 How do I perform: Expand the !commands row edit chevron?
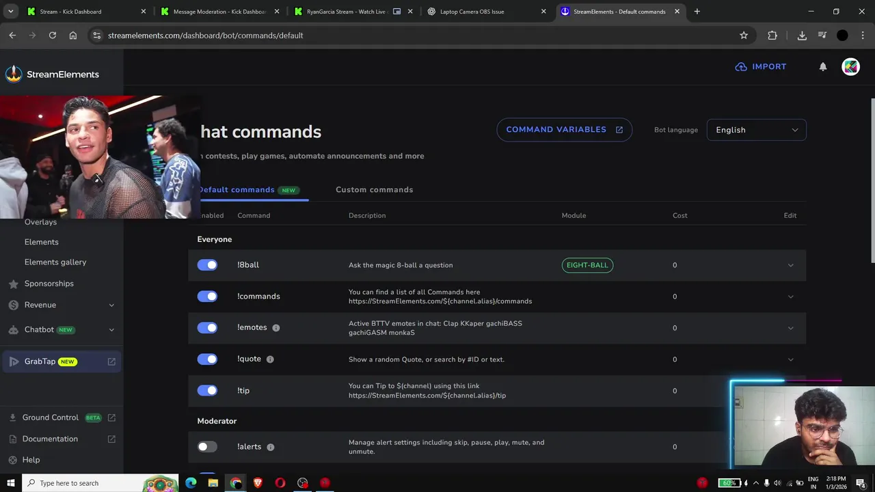[790, 297]
